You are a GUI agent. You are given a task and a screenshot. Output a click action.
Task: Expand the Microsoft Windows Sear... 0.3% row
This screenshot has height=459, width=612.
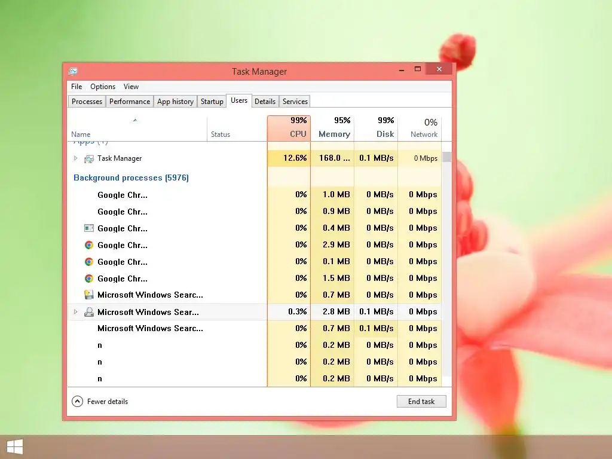(75, 311)
